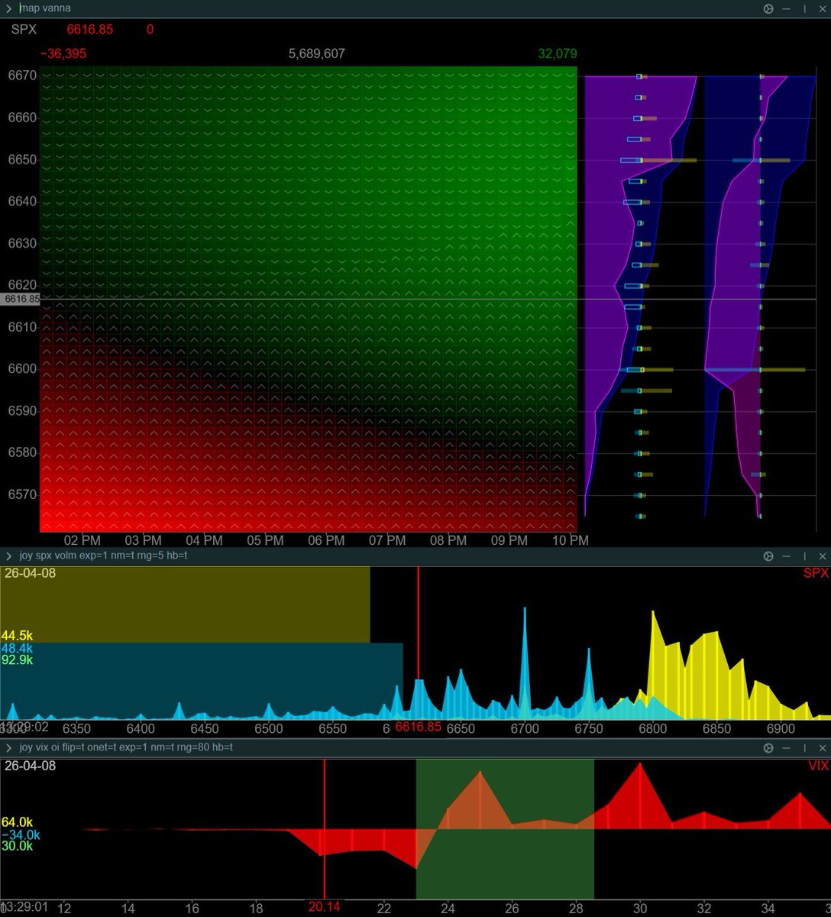Click the blue 48.4k volume label
Viewport: 831px width, 917px height.
[x=17, y=648]
